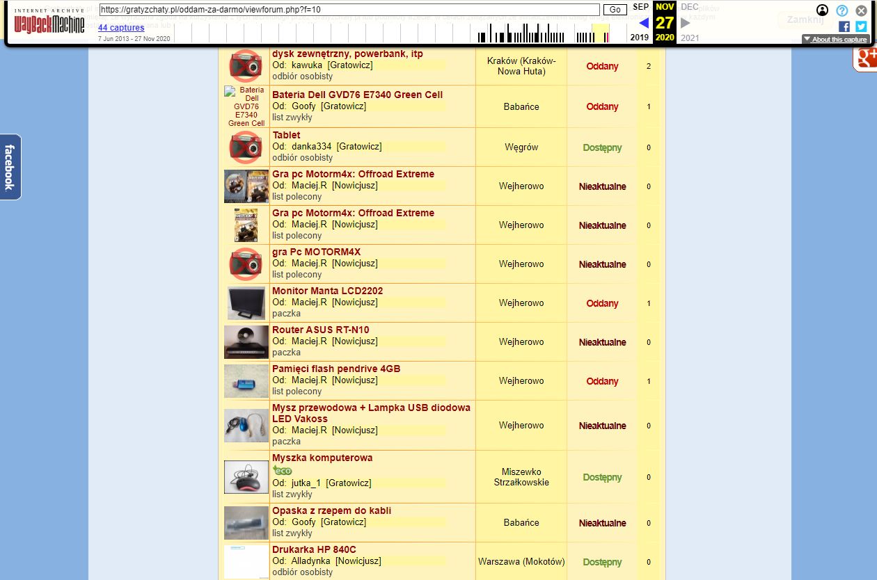Close the Wayback toolbar with X icon
The height and width of the screenshot is (580, 877).
[862, 10]
